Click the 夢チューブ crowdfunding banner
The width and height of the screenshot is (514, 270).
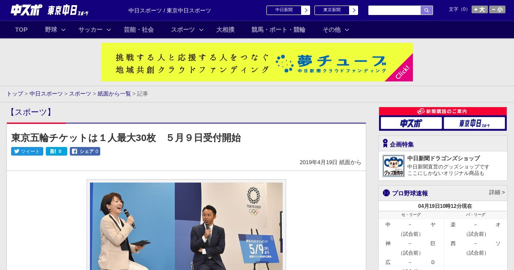point(257,62)
